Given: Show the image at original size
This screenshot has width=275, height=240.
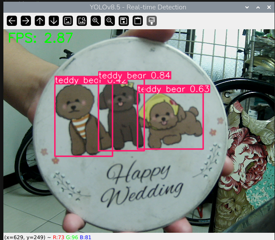Looking at the screenshot, I should pos(68,21).
